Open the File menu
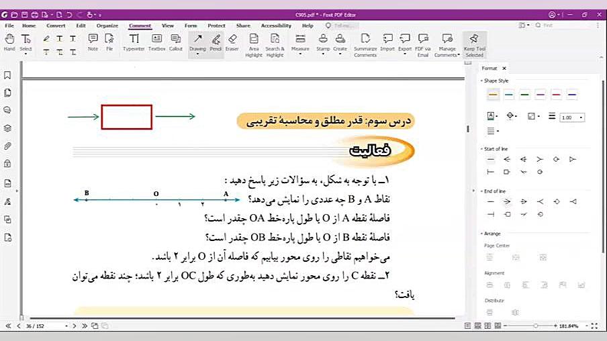 tap(9, 26)
